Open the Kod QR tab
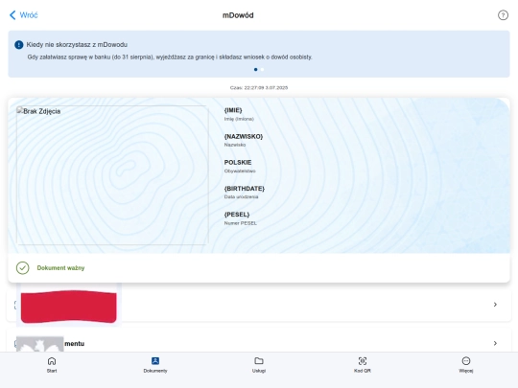The width and height of the screenshot is (518, 388). click(x=363, y=365)
